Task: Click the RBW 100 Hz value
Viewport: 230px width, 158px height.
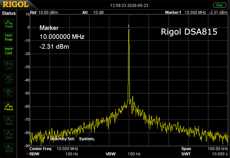Action: point(72,154)
